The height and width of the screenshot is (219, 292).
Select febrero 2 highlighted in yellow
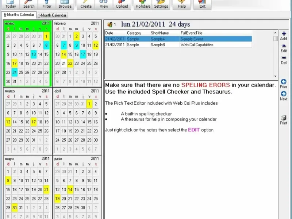coord(77,36)
